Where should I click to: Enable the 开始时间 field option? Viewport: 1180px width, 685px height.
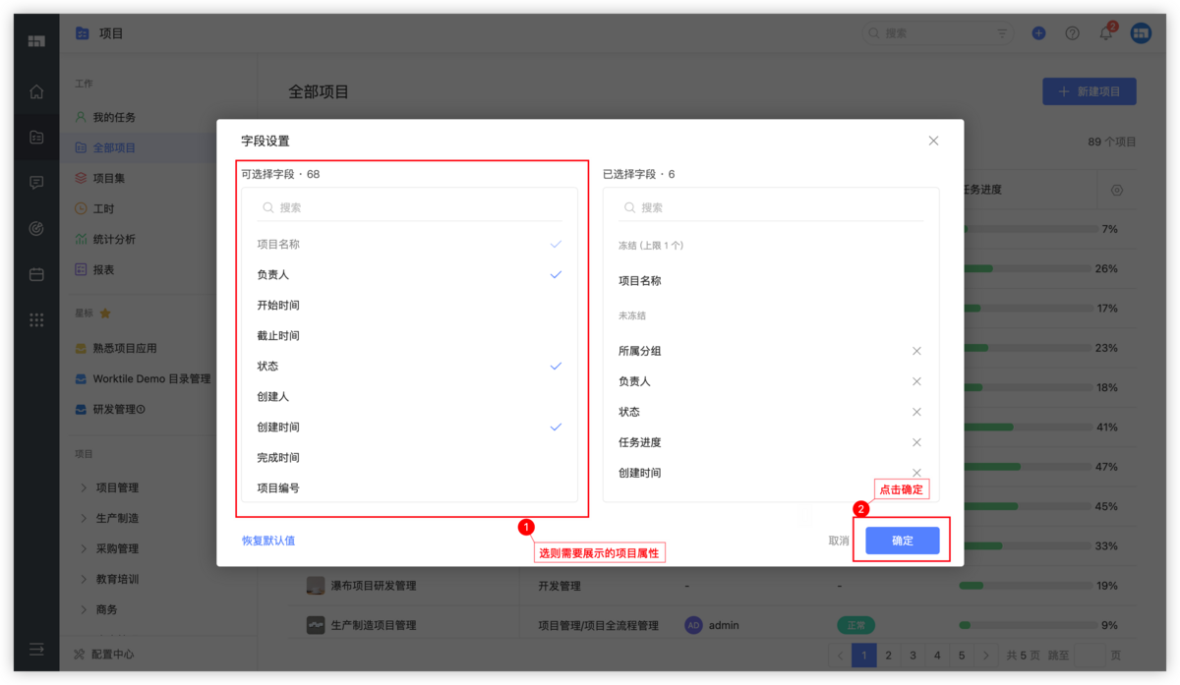click(410, 306)
